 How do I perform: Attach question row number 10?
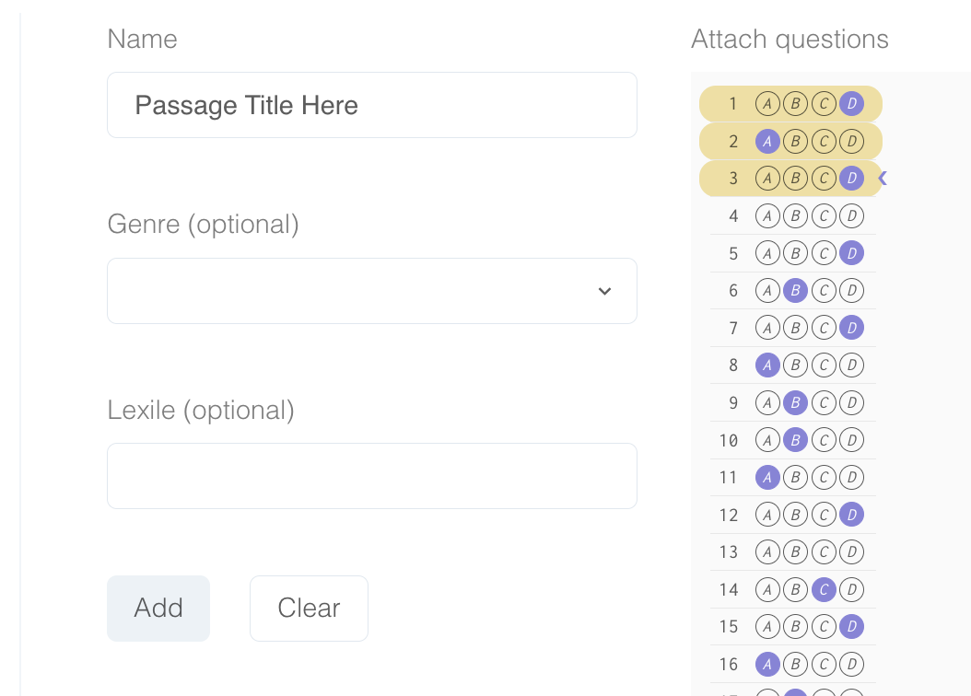[x=792, y=440]
